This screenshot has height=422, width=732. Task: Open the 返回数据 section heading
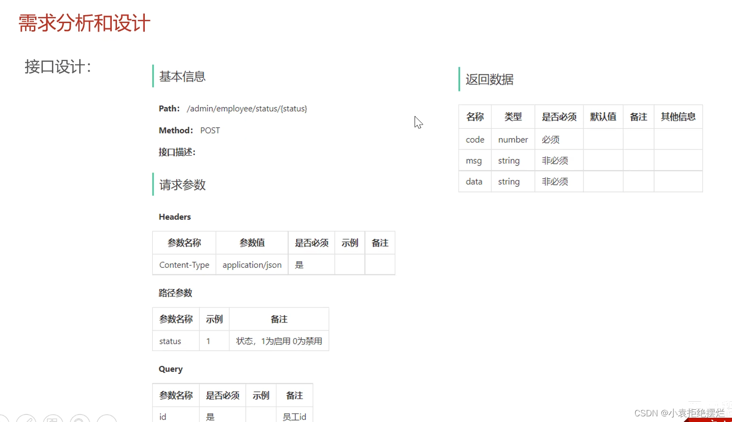[x=489, y=79]
